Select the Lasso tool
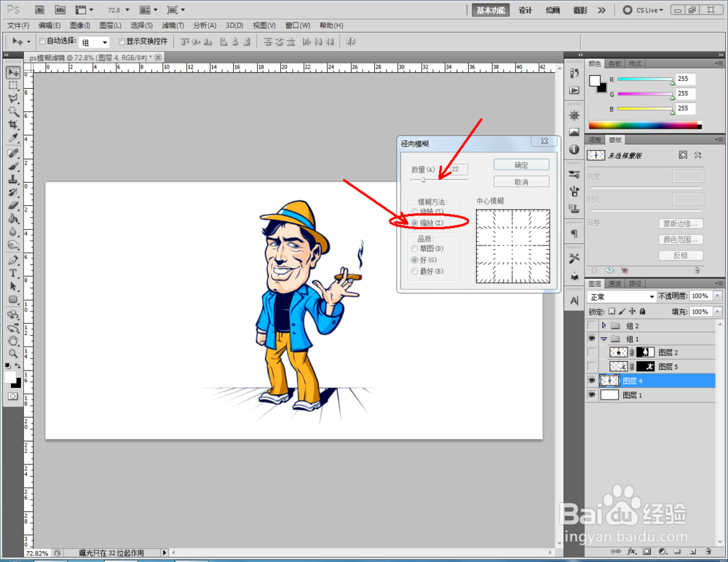 tap(13, 98)
